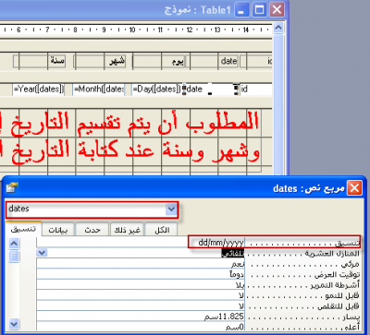Select the =Year([dates]) text box
370x335 pixels.
[38, 90]
